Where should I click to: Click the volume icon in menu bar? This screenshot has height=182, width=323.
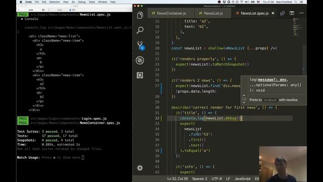tap(247, 2)
